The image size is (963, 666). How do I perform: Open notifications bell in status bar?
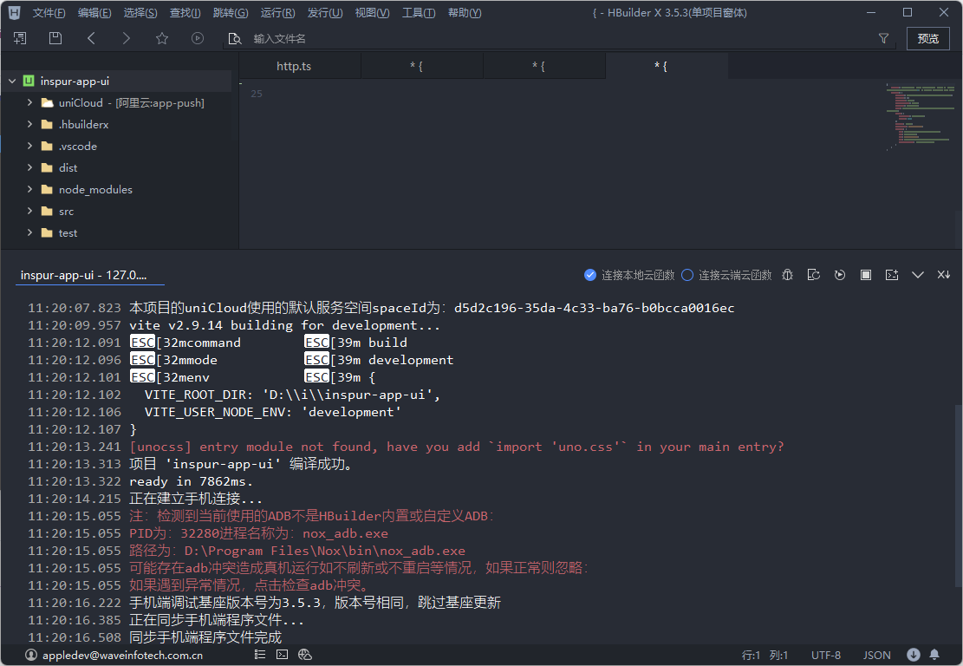point(934,655)
